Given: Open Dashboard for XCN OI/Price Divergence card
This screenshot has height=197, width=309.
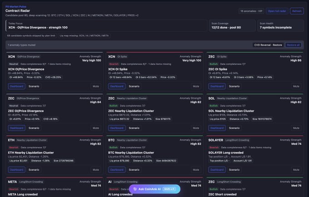Looking at the screenshot, I should pos(16,86).
